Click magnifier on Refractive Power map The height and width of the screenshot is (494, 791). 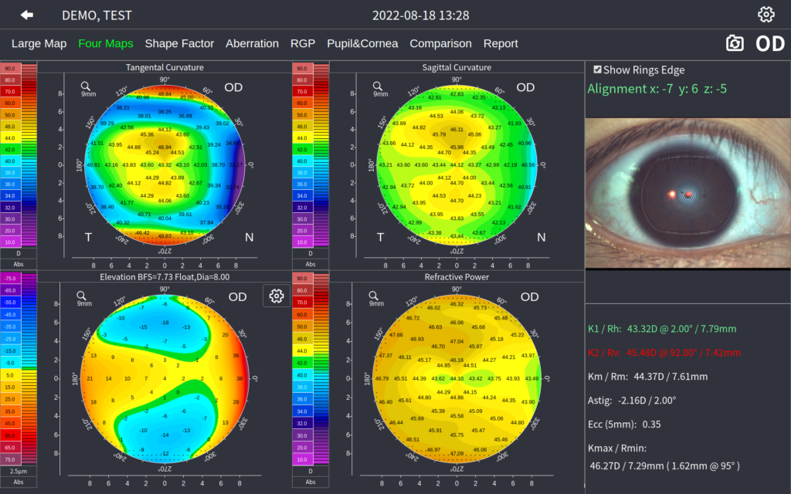point(377,296)
